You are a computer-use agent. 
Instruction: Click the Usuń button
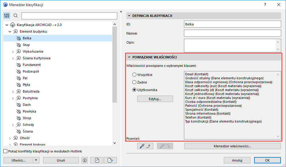(61, 160)
